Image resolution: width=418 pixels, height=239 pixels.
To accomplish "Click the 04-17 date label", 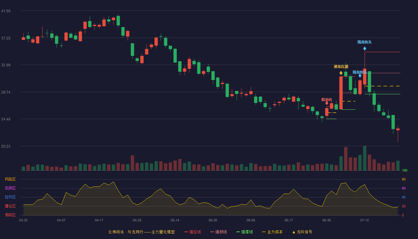I will 99,220.
